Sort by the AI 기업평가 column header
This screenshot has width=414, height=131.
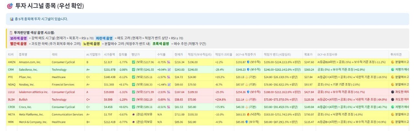93,54
